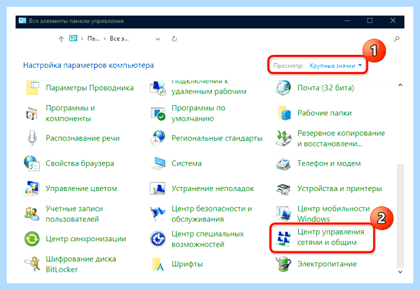Open the Управление цветом link

click(x=81, y=188)
